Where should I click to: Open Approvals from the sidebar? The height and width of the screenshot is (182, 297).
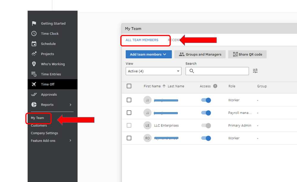click(49, 95)
